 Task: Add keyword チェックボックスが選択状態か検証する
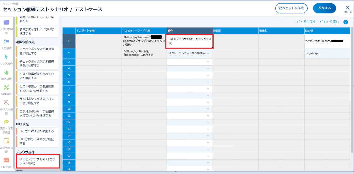coord(37,51)
